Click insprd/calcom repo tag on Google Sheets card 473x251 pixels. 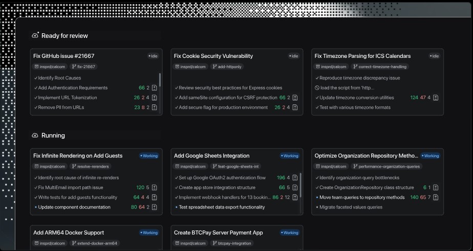tap(190, 166)
